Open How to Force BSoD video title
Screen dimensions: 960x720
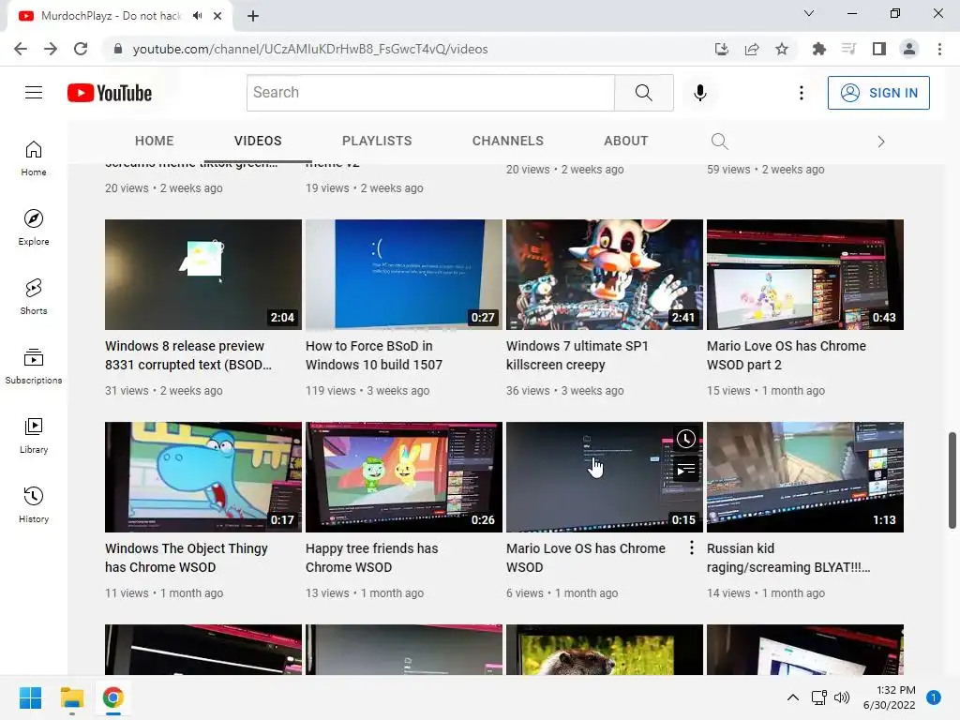pyautogui.click(x=374, y=355)
